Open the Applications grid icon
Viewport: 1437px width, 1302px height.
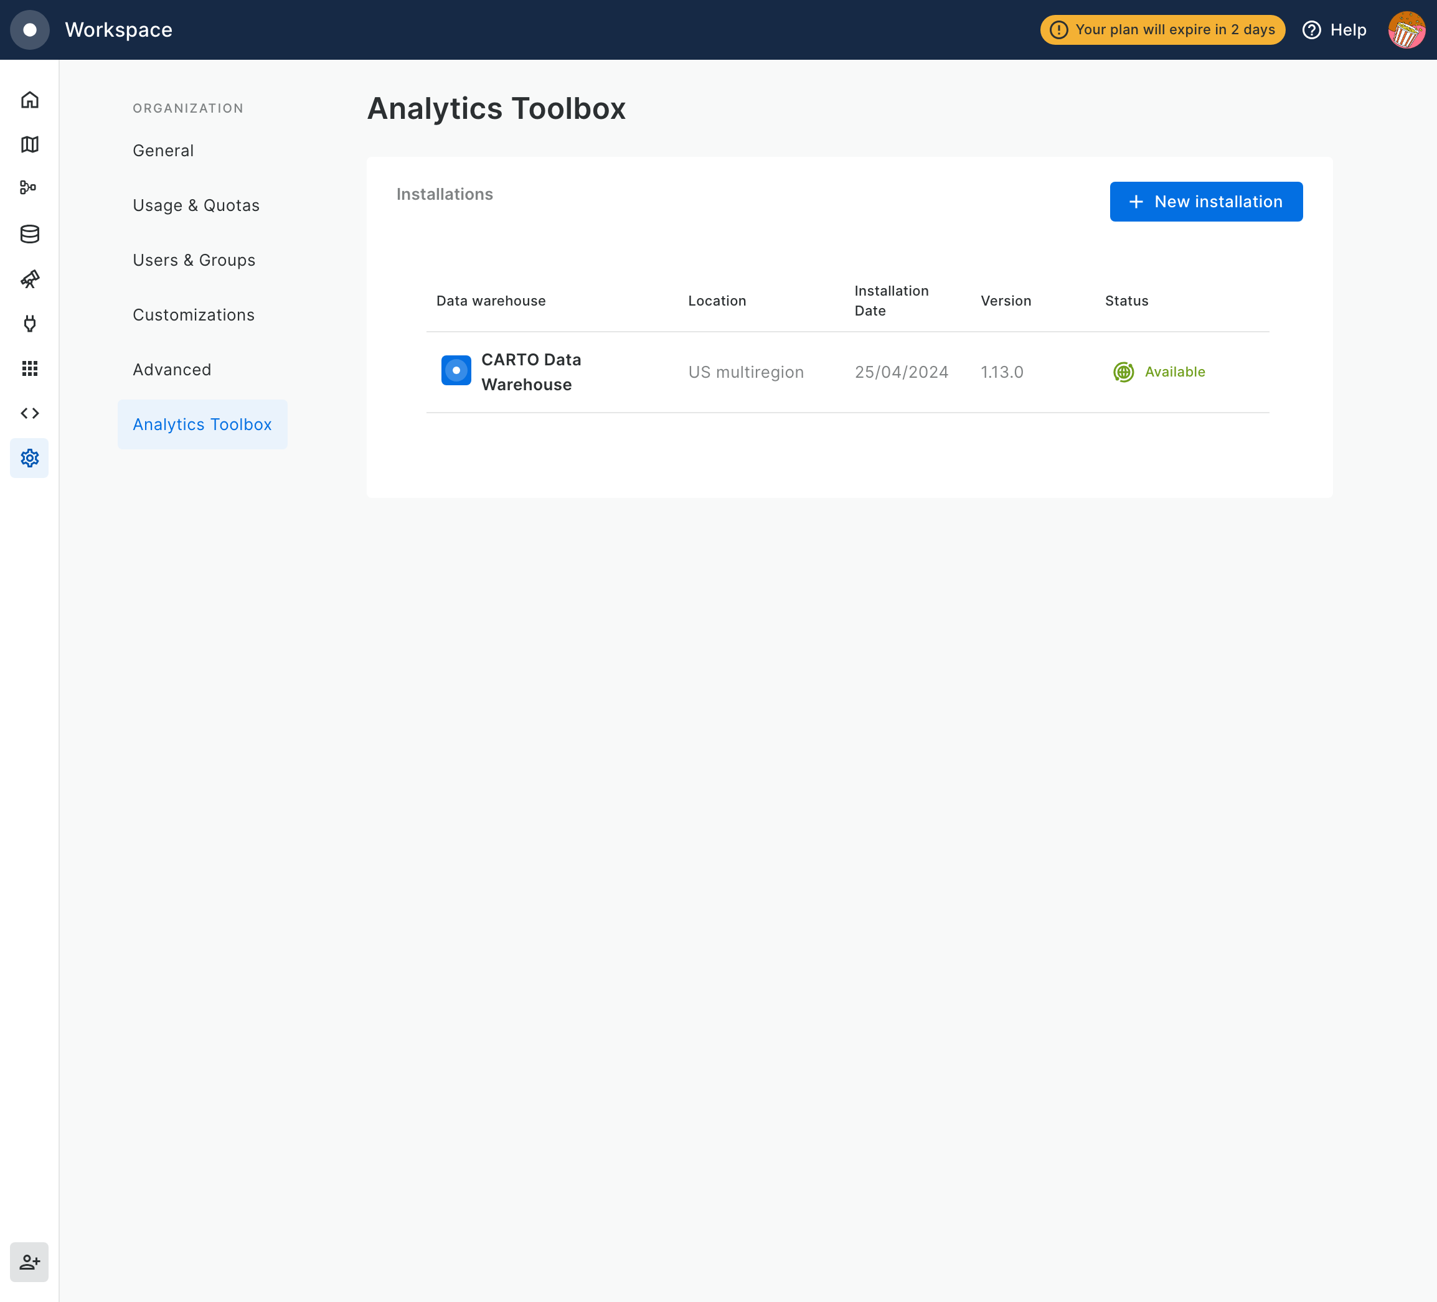point(29,368)
